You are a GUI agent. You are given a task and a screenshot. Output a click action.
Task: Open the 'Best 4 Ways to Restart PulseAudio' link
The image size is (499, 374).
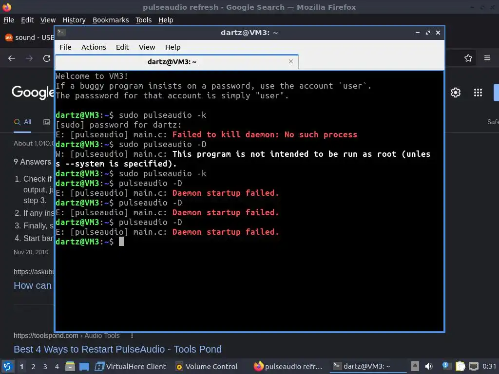pyautogui.click(x=117, y=349)
